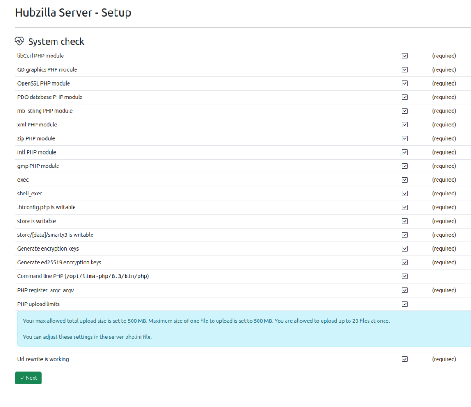
Task: Click the PDO database PHP module checkmark
Action: 405,97
